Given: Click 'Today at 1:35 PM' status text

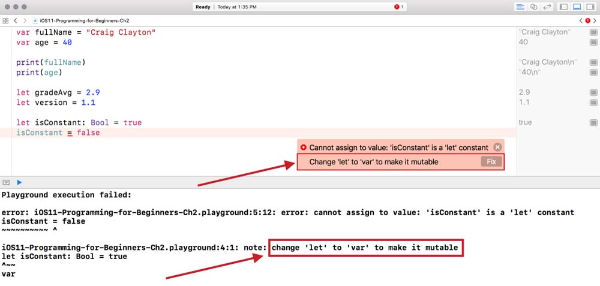Looking at the screenshot, I should pyautogui.click(x=237, y=7).
